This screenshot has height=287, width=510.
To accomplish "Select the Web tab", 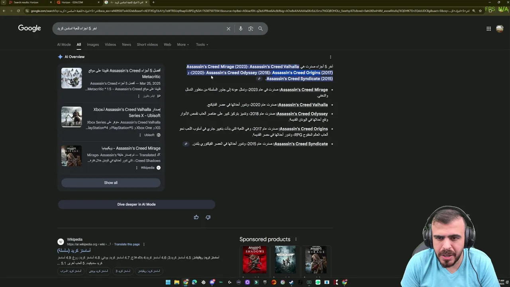I will pos(167,45).
